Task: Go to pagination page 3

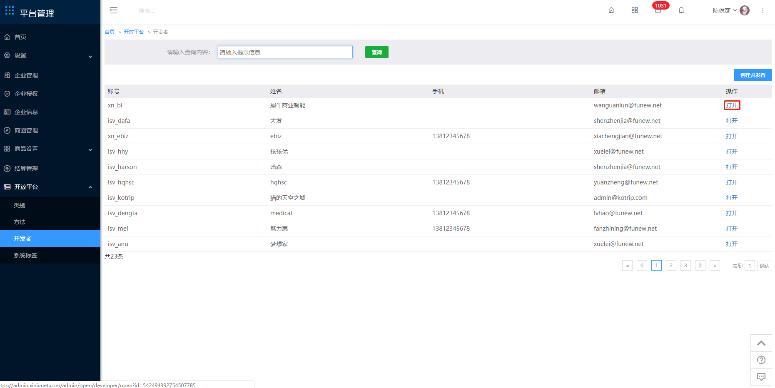Action: pos(685,266)
